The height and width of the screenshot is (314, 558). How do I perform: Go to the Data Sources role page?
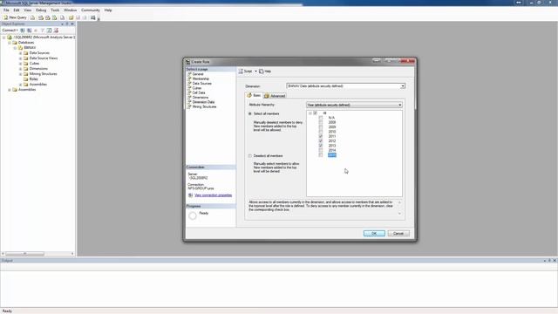click(201, 84)
